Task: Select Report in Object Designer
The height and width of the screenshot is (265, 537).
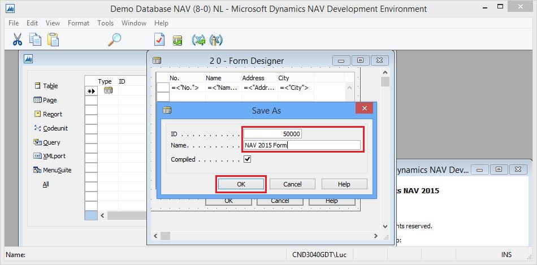Action: [48, 114]
